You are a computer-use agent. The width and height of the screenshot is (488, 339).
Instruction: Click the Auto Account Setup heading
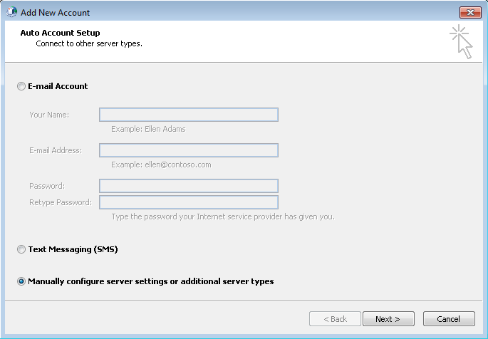60,33
